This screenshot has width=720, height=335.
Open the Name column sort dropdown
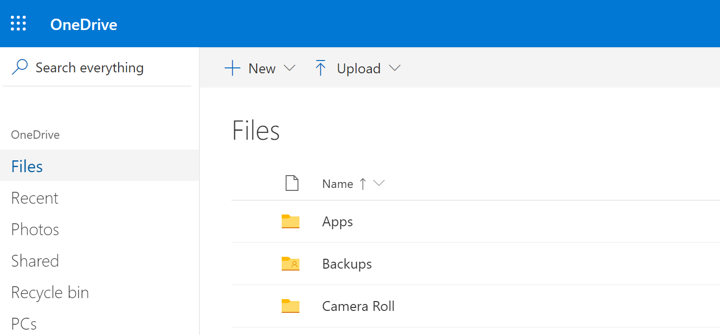[379, 183]
